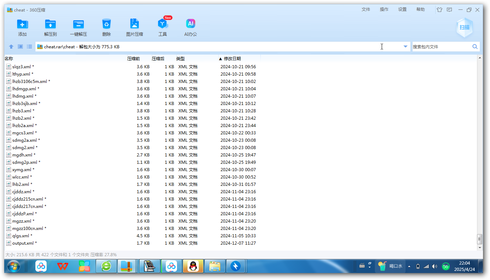Screen dimensions: 490x280
Task: Open the 设置 menu
Action: (x=402, y=9)
